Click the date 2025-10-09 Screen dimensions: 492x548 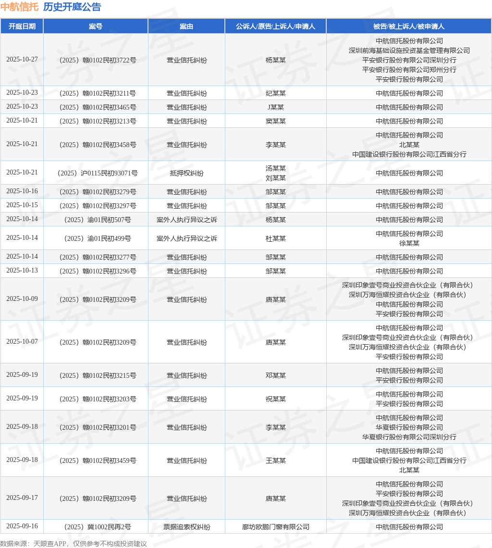[x=22, y=299]
